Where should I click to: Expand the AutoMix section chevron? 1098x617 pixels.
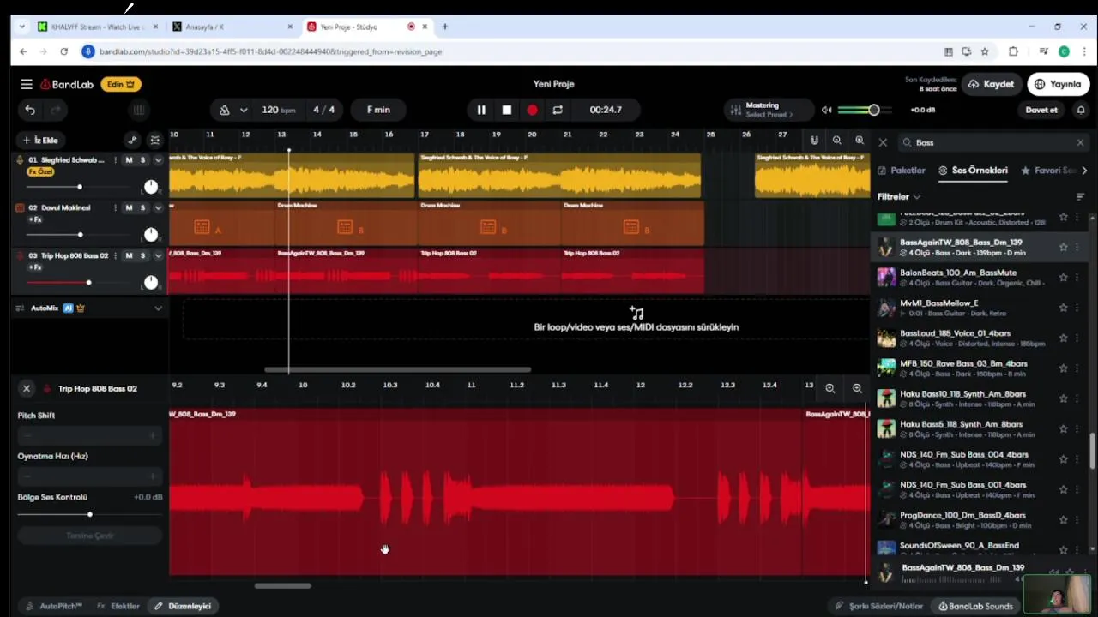(x=158, y=308)
